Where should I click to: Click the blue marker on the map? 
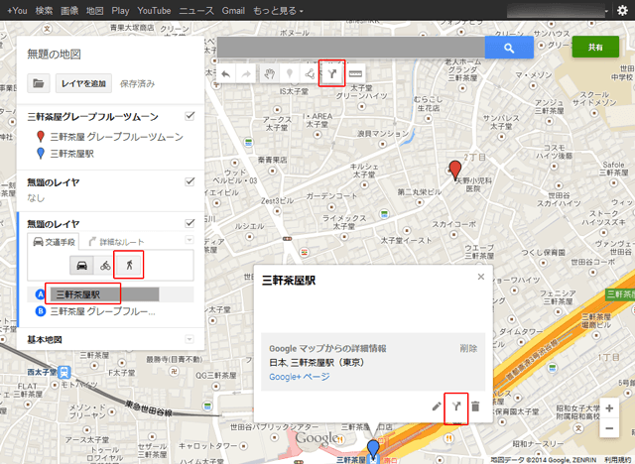tap(373, 450)
